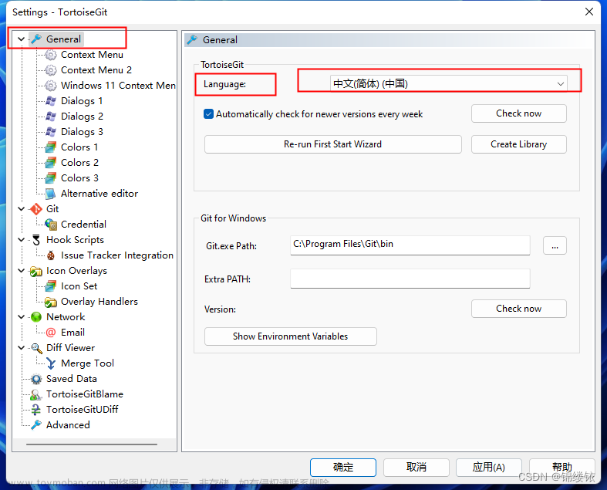
Task: Browse for Git.exe path with ... button
Action: tap(555, 245)
